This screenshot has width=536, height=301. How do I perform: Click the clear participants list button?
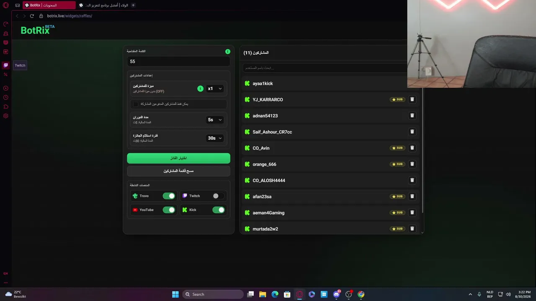tap(179, 171)
